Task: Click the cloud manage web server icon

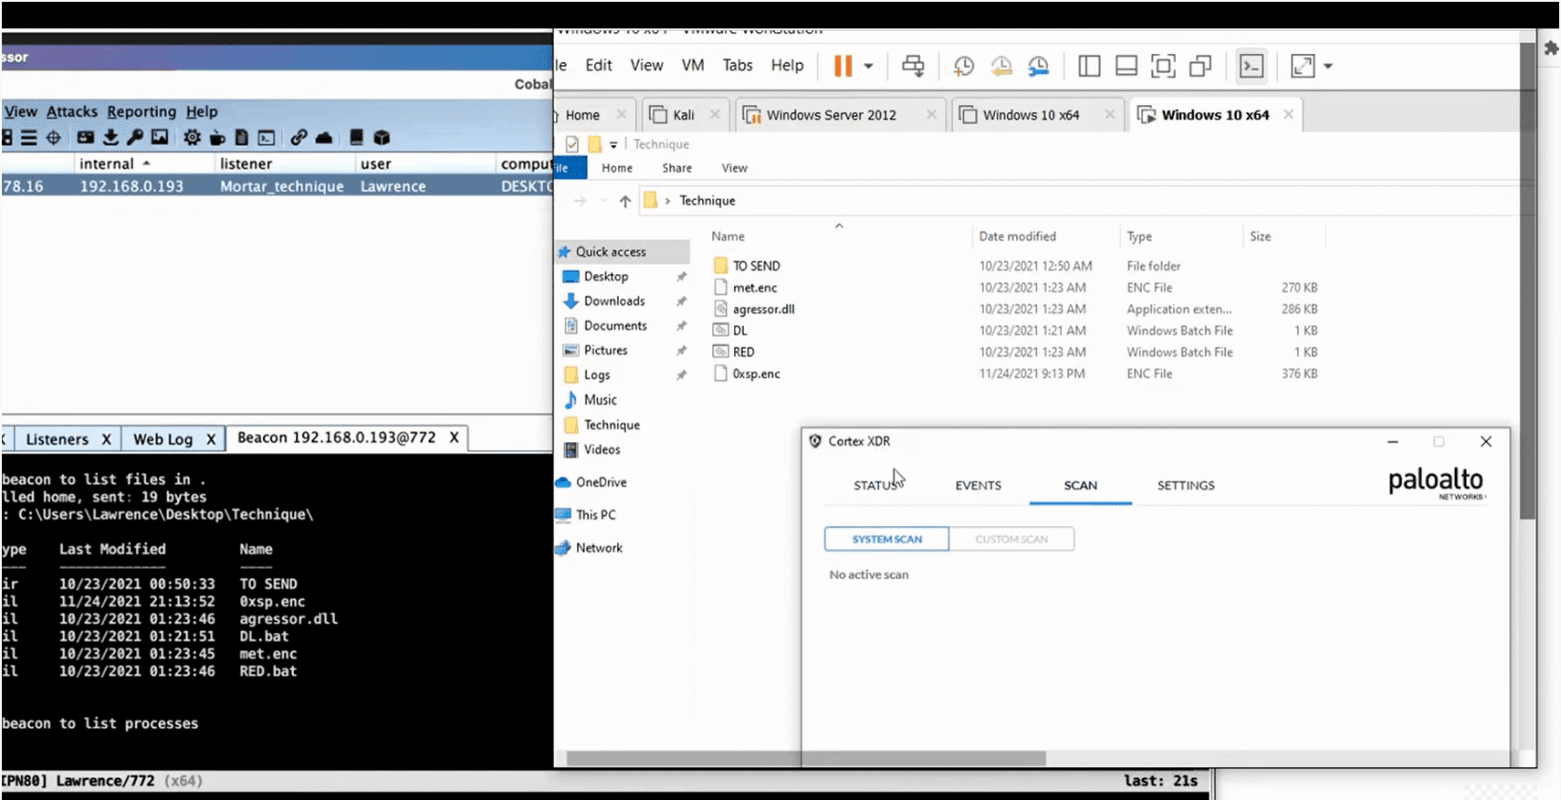Action: tap(324, 138)
